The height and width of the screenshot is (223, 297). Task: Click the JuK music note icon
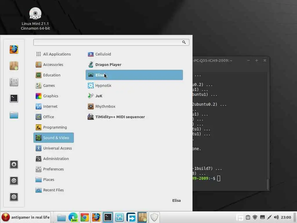point(91,96)
